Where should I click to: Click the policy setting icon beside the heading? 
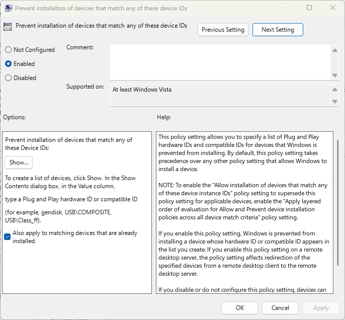click(8, 26)
